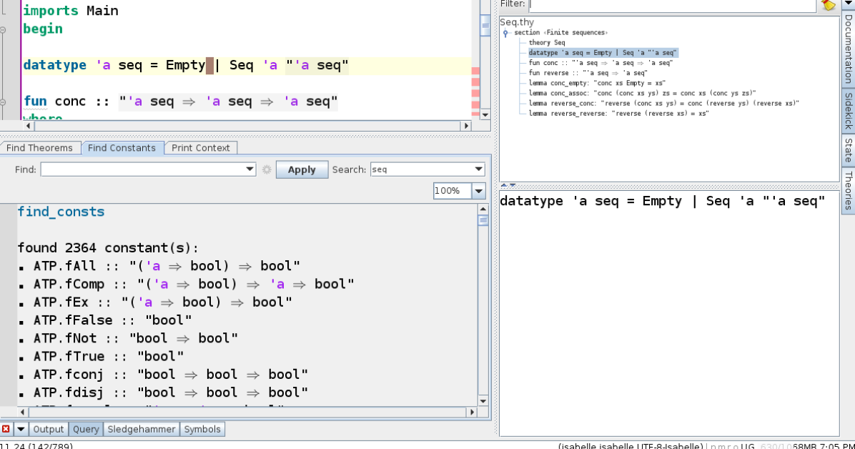Screen dimensions: 855x449
Task: Click into the Filter text field
Action: click(672, 4)
